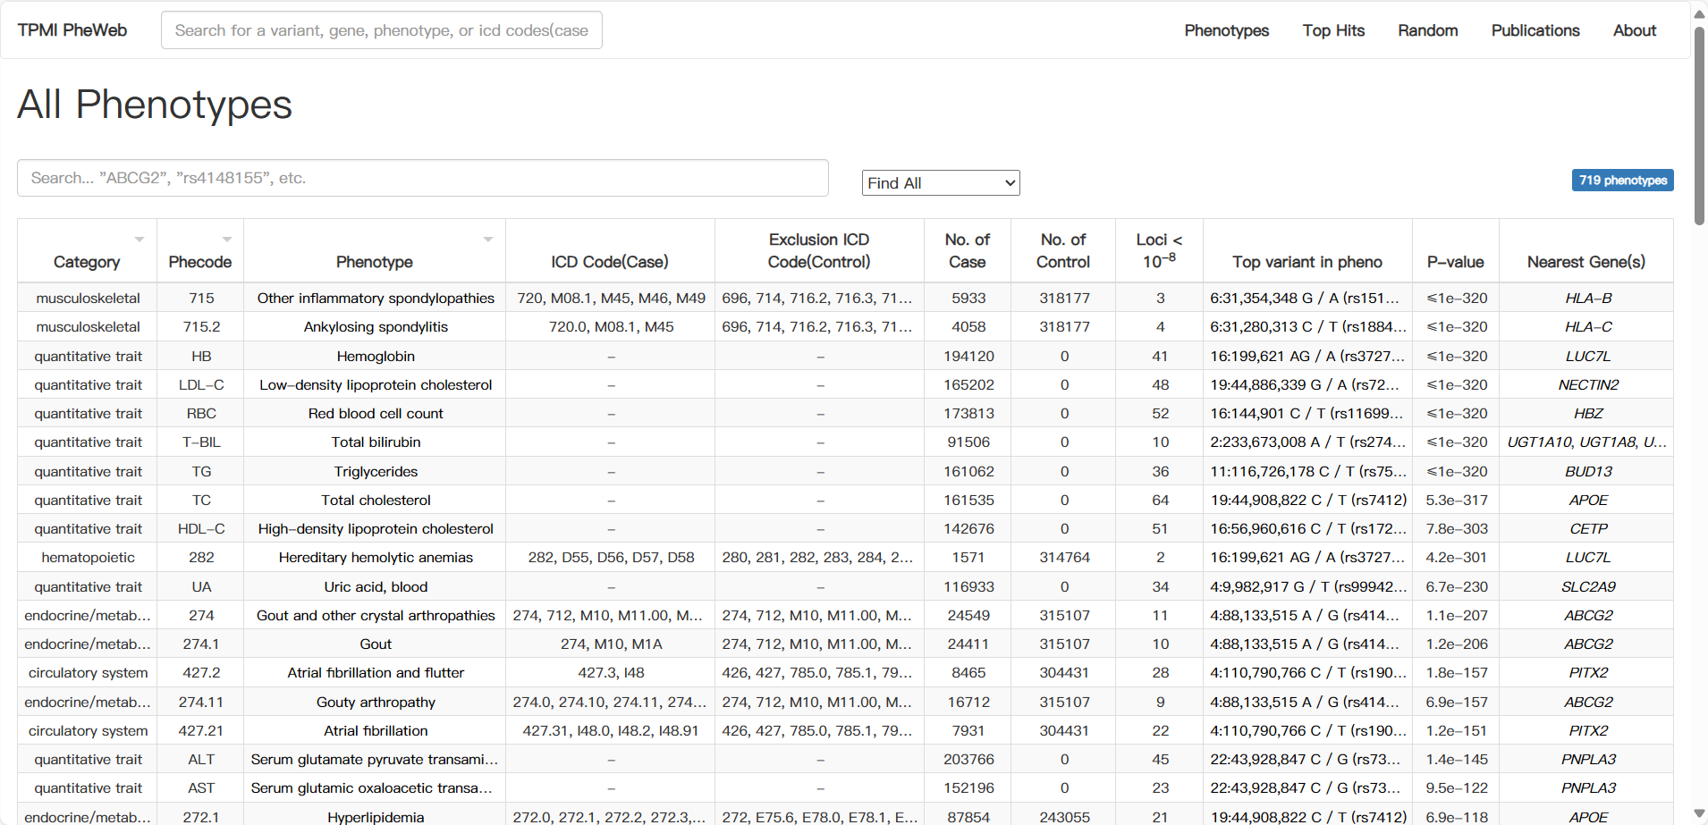Screen dimensions: 1708x825
Task: Open the Category column filter arrow
Action: [x=140, y=240]
